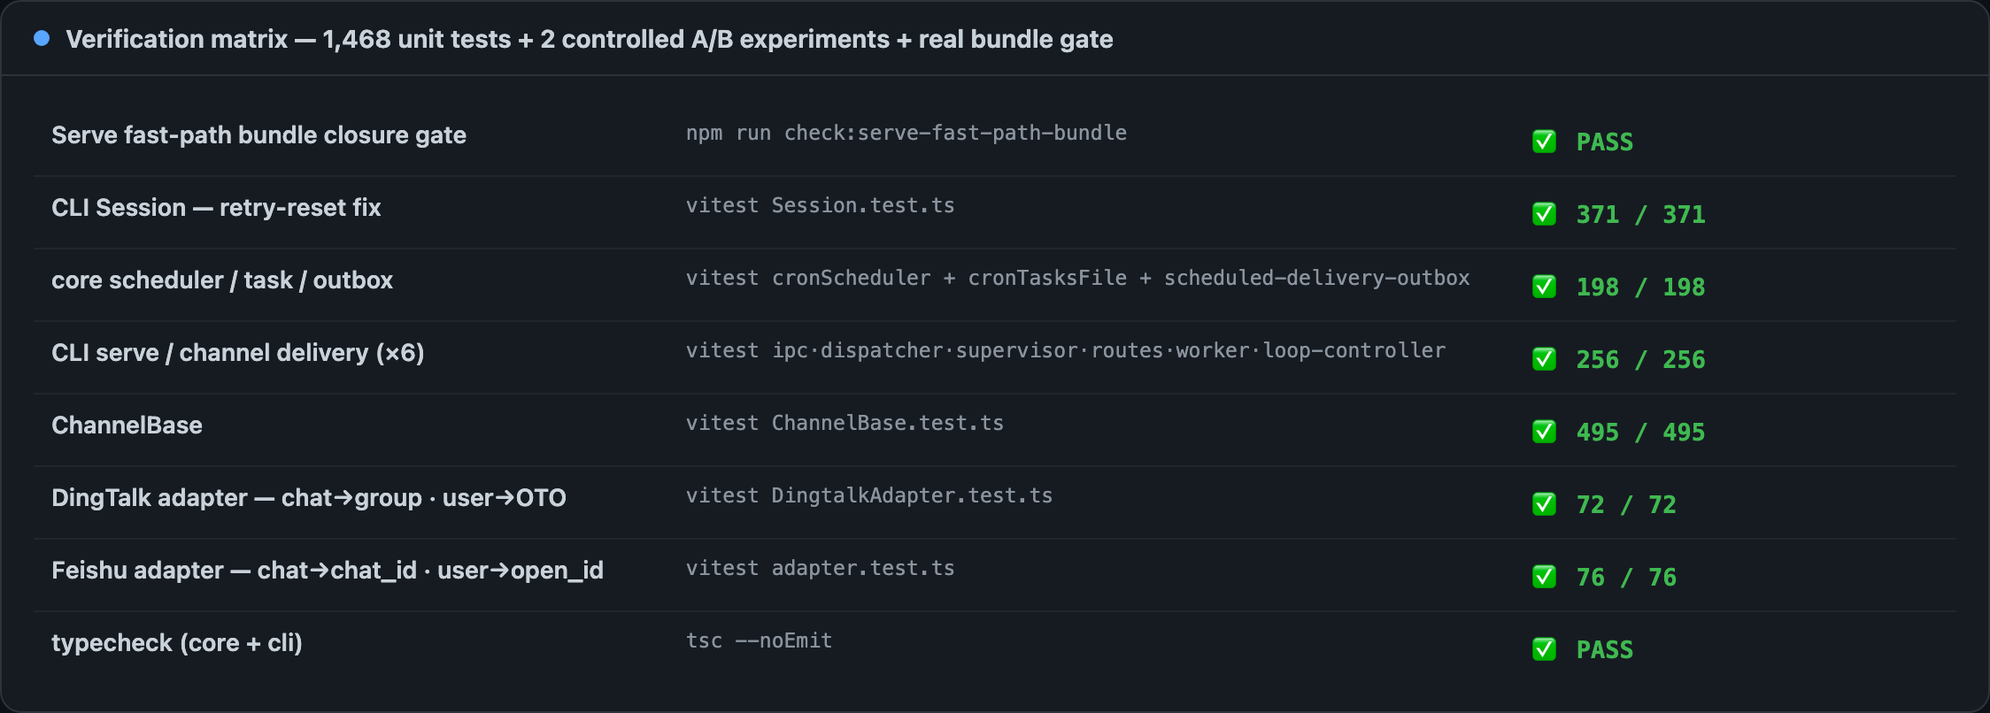Click green checkmark next to 198 / 198
1990x713 pixels.
pos(1544,287)
